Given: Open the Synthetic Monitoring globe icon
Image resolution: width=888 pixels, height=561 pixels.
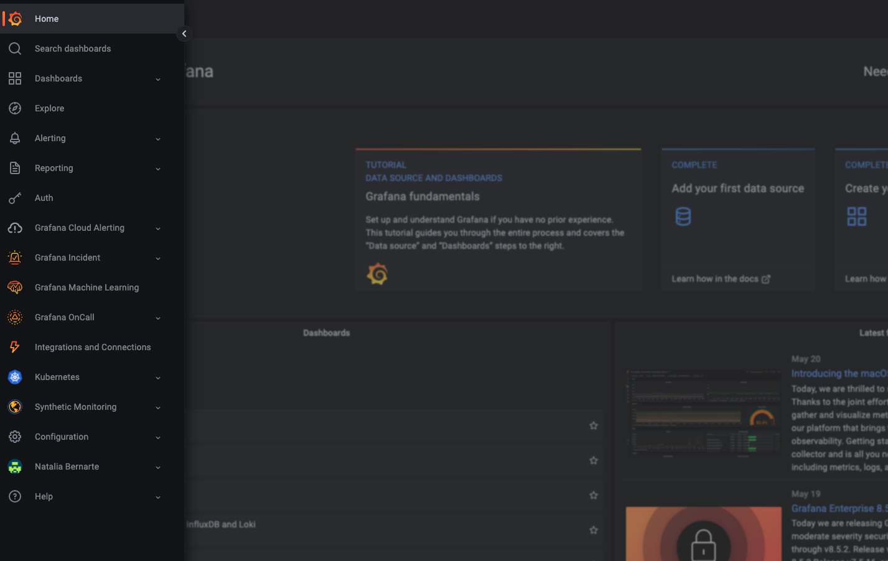Looking at the screenshot, I should point(15,407).
